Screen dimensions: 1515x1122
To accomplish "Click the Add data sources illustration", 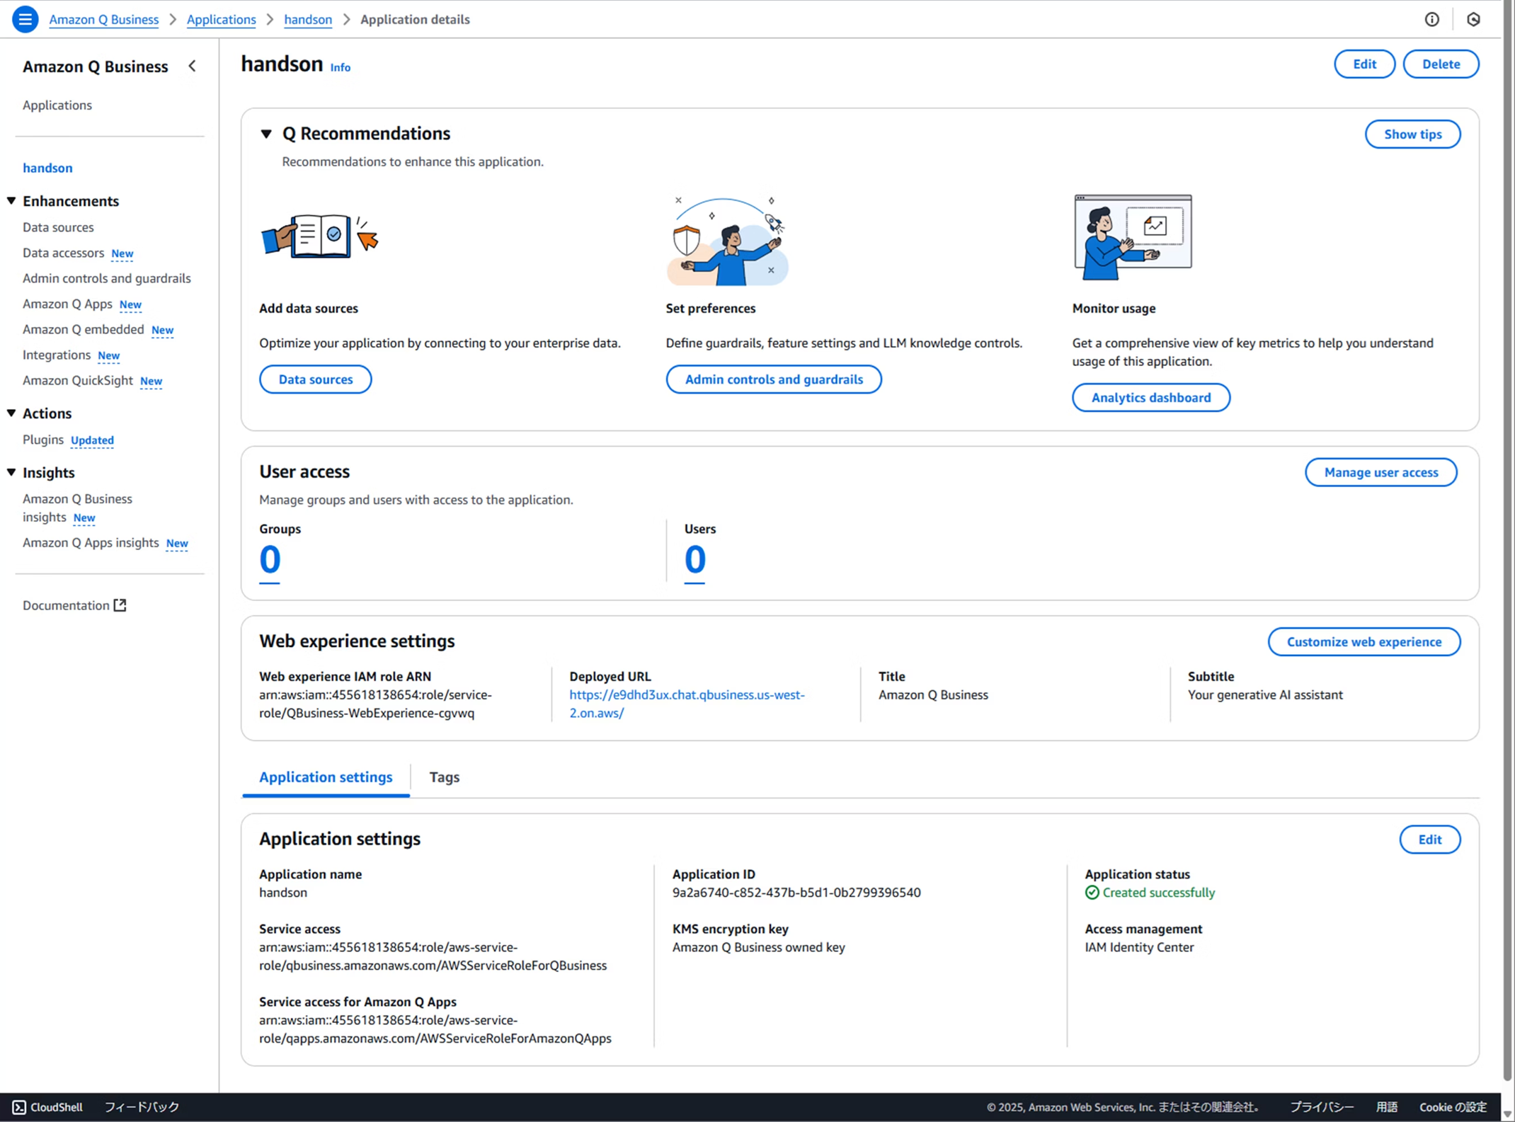I will 319,237.
